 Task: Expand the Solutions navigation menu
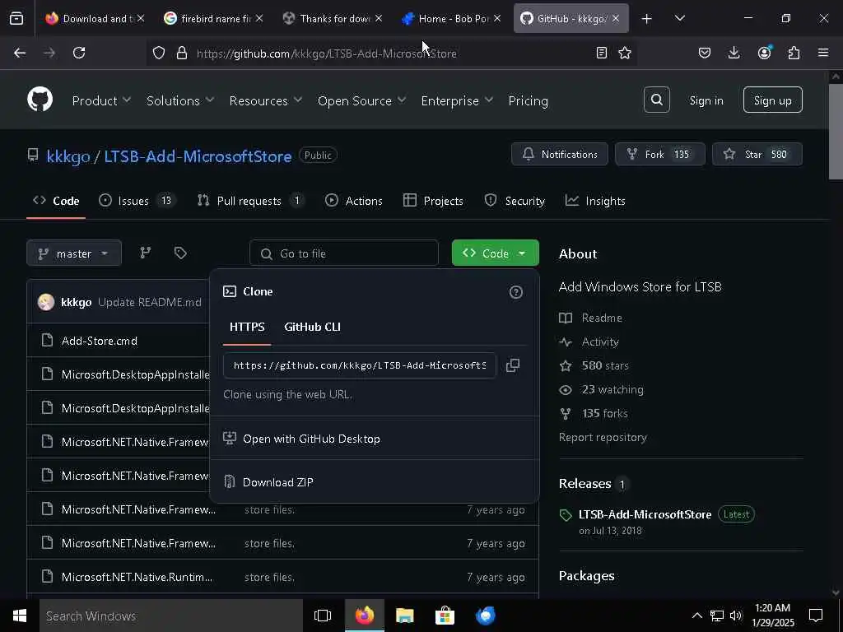coord(180,100)
